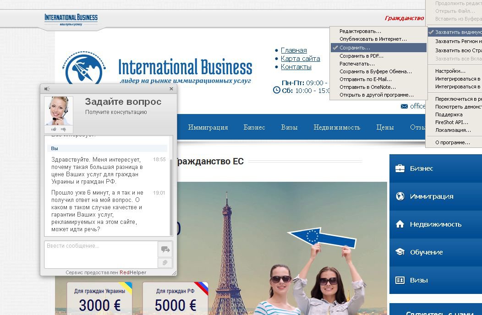Choose Сохранить в PDF... from the menu

(361, 56)
